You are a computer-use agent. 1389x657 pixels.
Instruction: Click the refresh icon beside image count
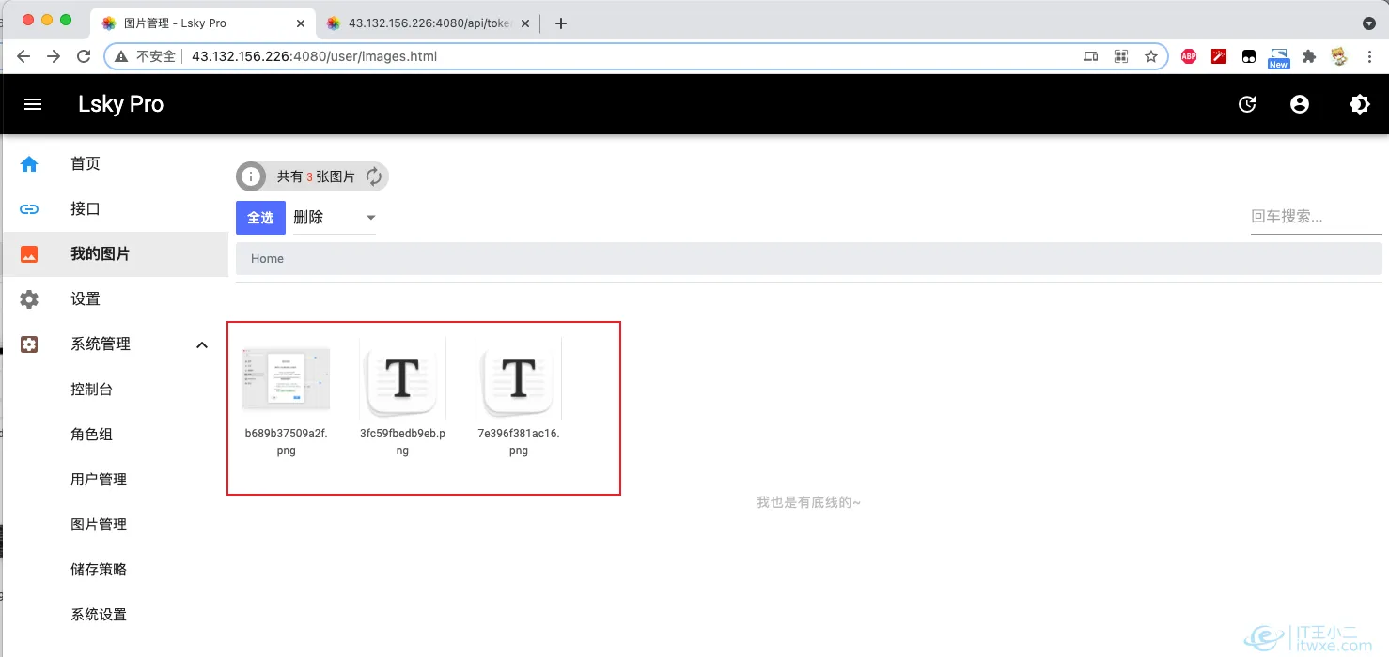(373, 176)
